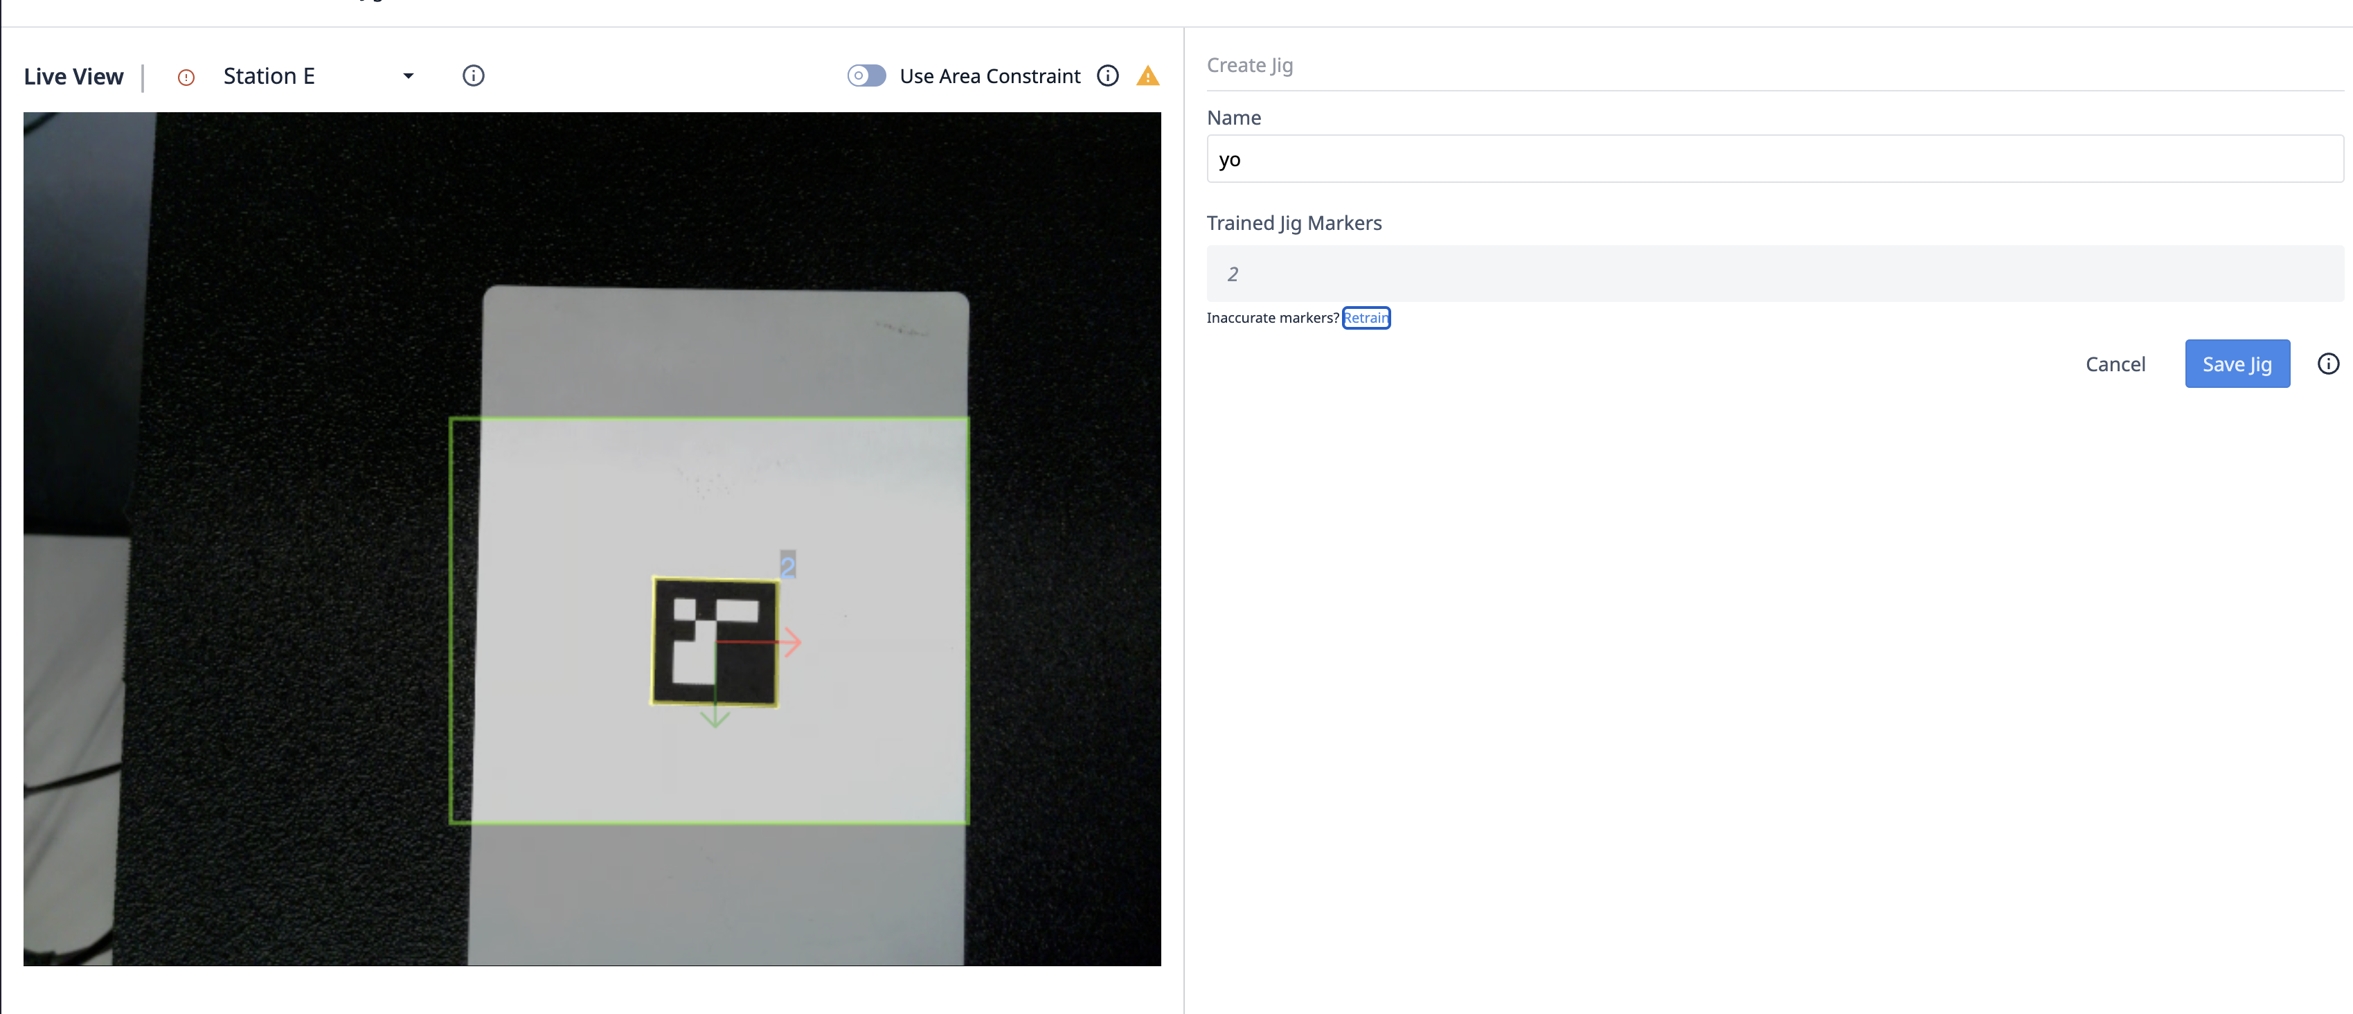The width and height of the screenshot is (2353, 1014).
Task: Click the orange warning triangle icon
Action: (1147, 77)
